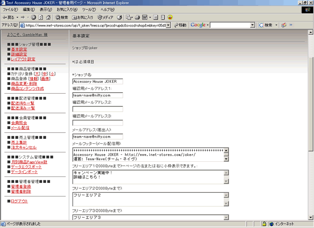
Task: Click inside the ショップ名 text field
Action: tap(97, 81)
